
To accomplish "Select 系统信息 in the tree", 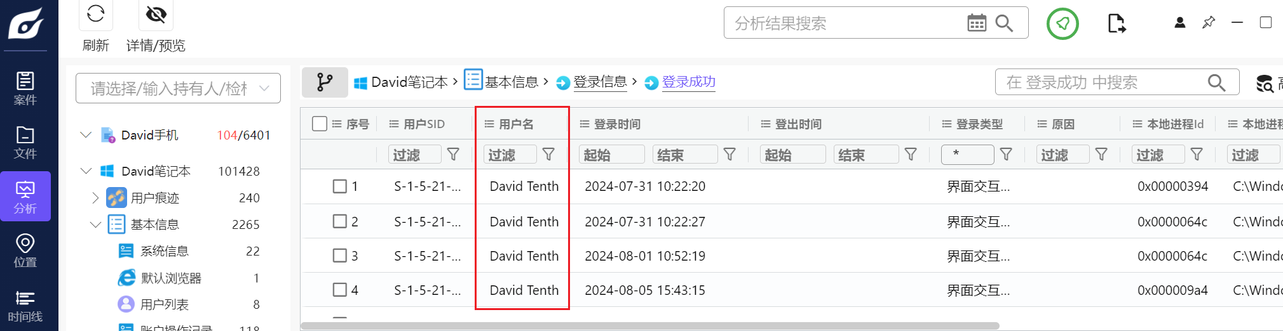I will 164,251.
